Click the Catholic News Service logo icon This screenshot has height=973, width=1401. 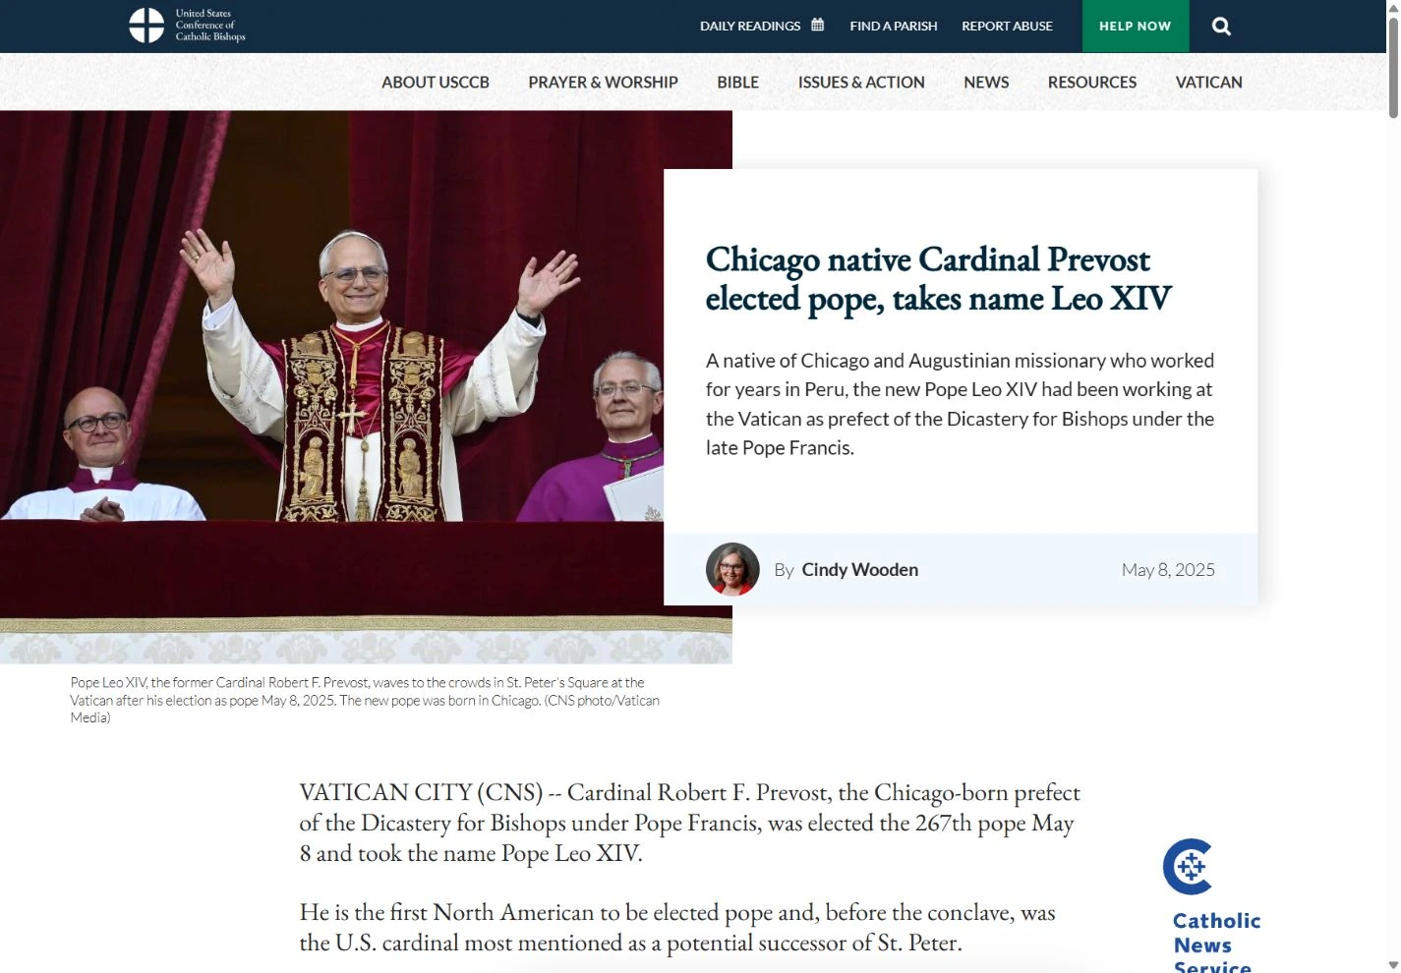pyautogui.click(x=1188, y=867)
